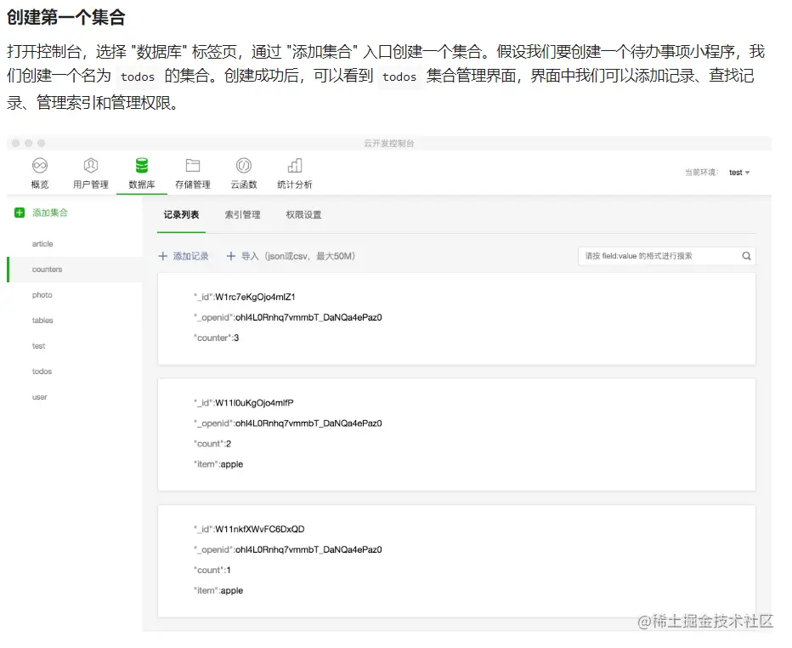This screenshot has width=792, height=648.
Task: Click the _id W11nkfXWvFC6DxQD value
Action: (260, 529)
